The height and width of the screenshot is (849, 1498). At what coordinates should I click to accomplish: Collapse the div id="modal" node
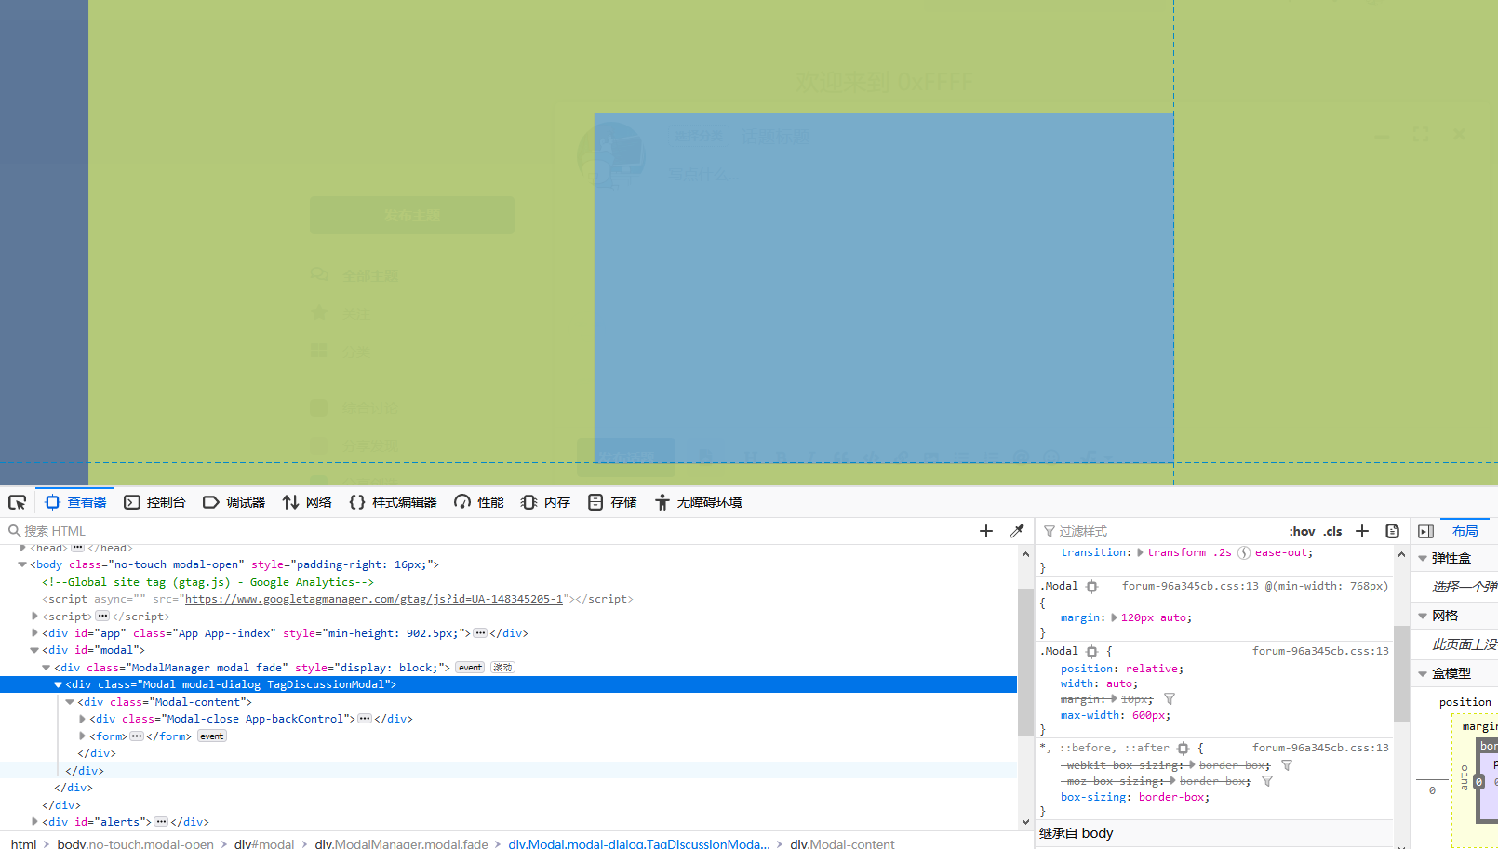coord(34,650)
